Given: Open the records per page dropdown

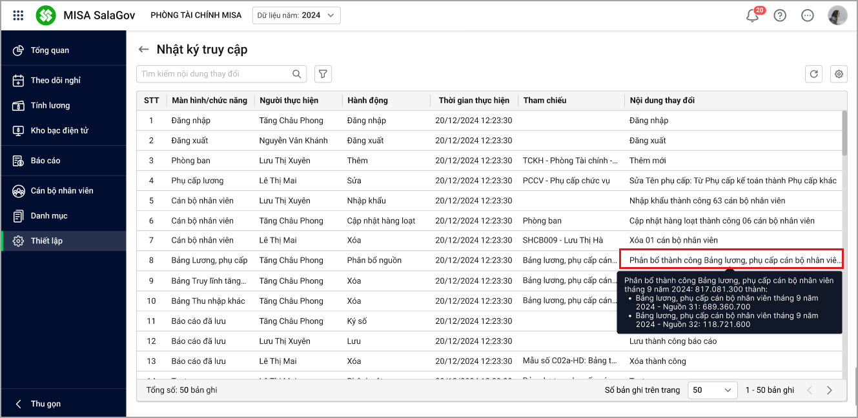Looking at the screenshot, I should 712,390.
